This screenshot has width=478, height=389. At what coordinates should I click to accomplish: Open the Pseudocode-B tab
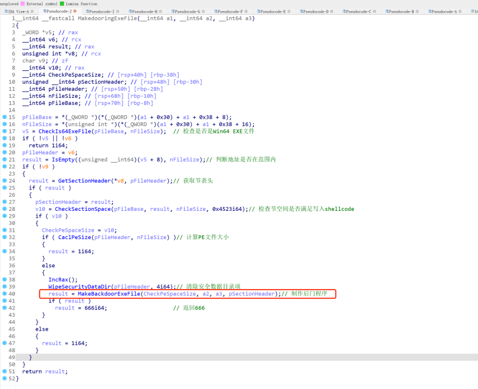pos(401,11)
